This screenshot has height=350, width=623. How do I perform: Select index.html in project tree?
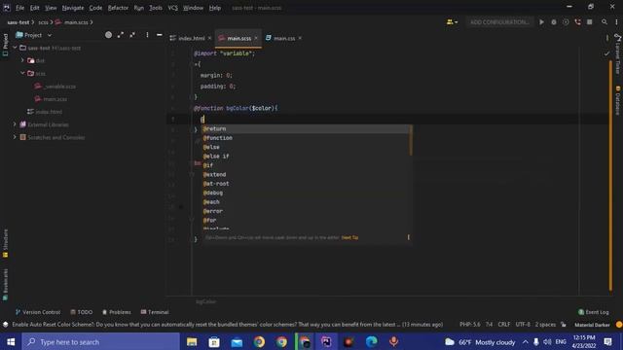[x=45, y=112]
